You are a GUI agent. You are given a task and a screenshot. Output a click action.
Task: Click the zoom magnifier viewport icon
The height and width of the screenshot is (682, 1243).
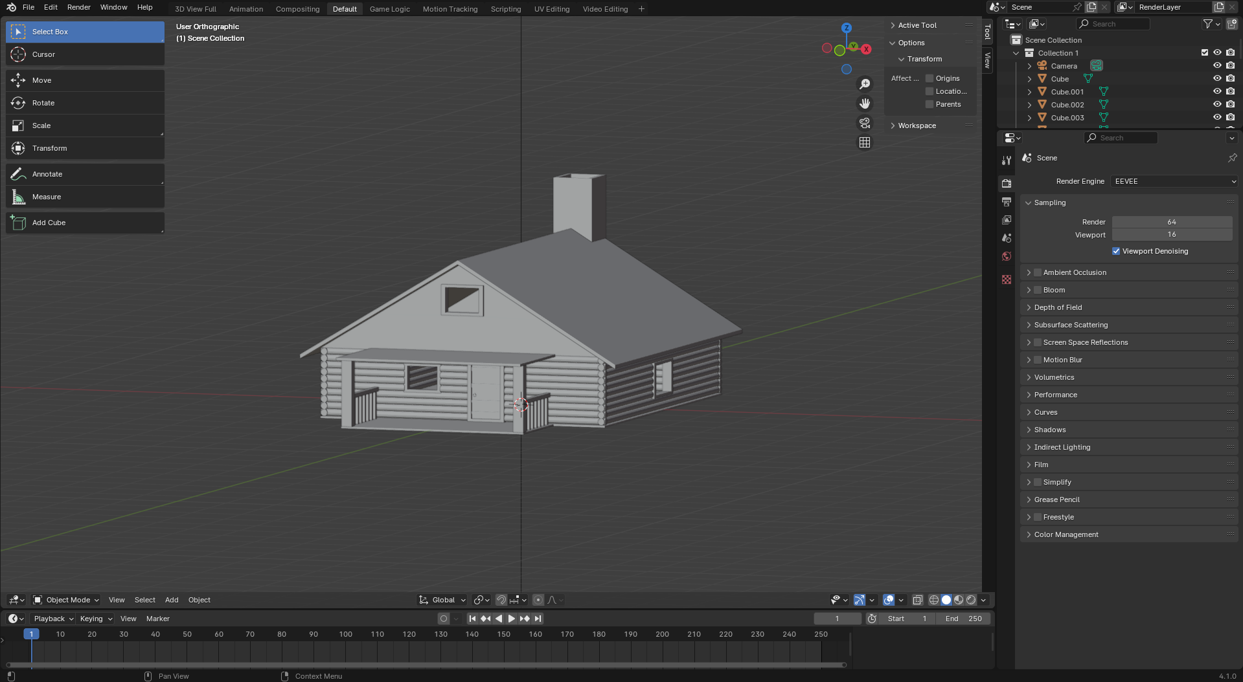864,84
